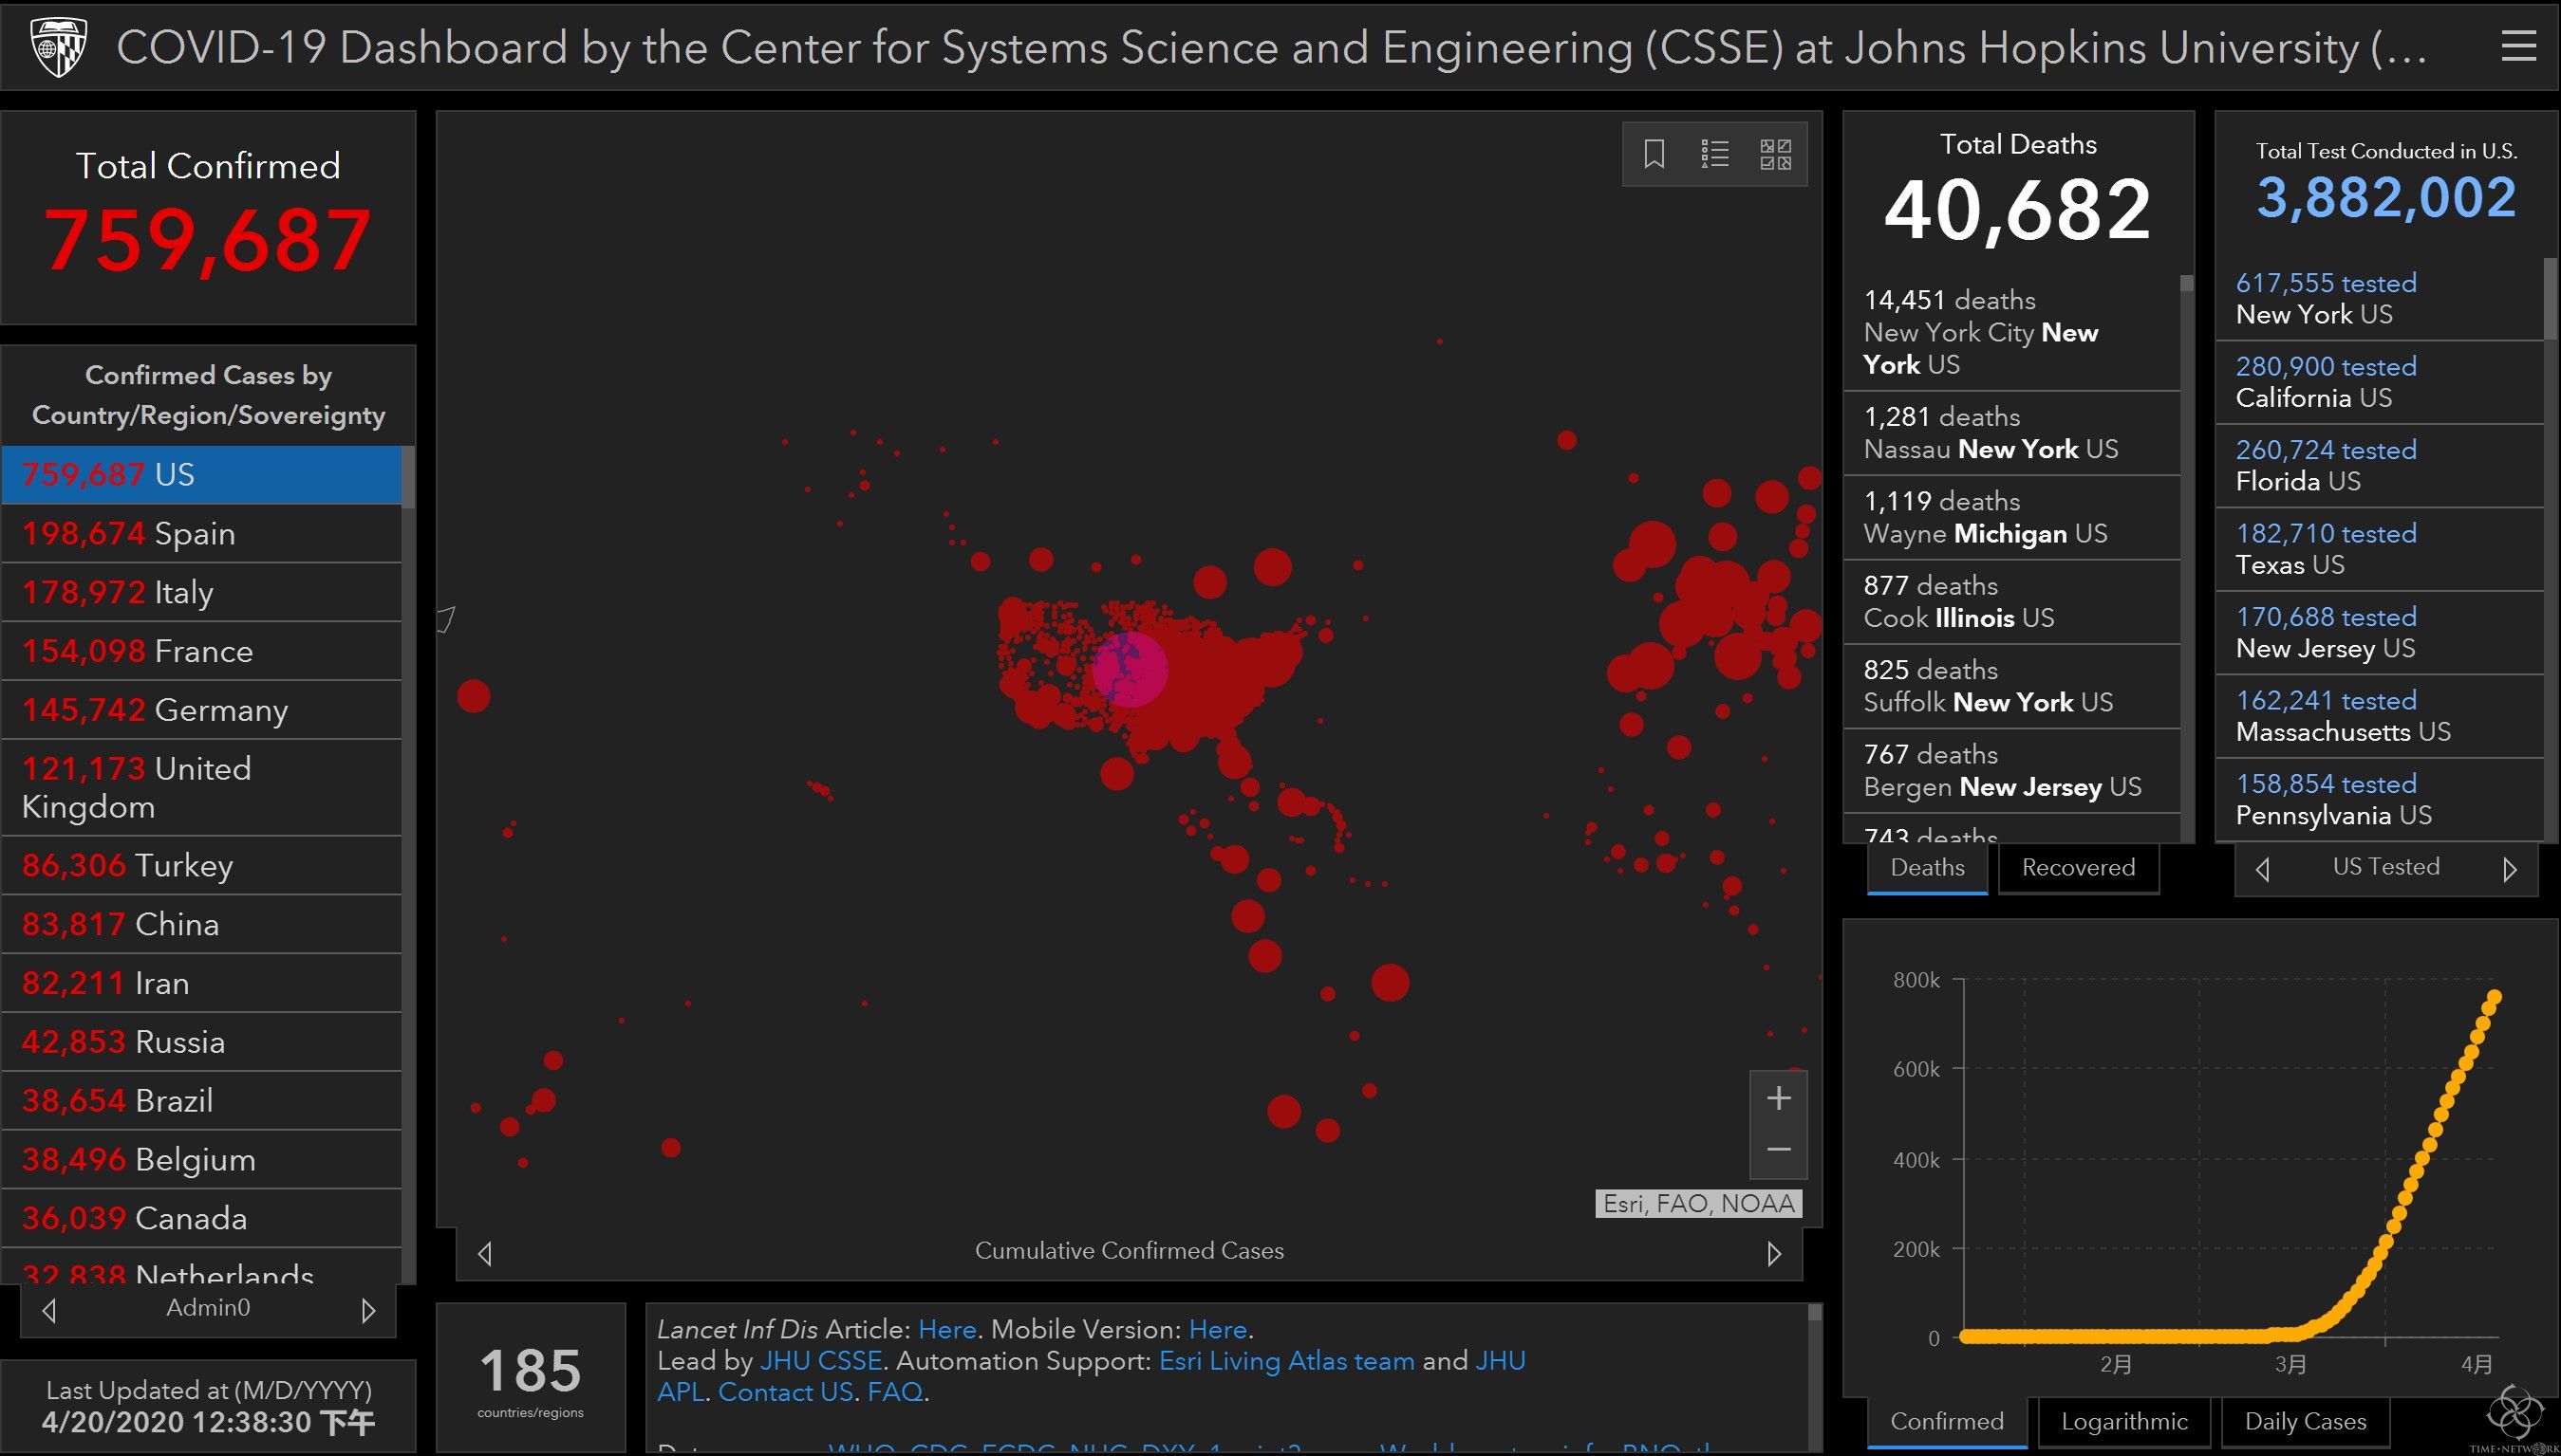Go to previous Admin level with left arrow
The height and width of the screenshot is (1456, 2561).
(x=49, y=1309)
